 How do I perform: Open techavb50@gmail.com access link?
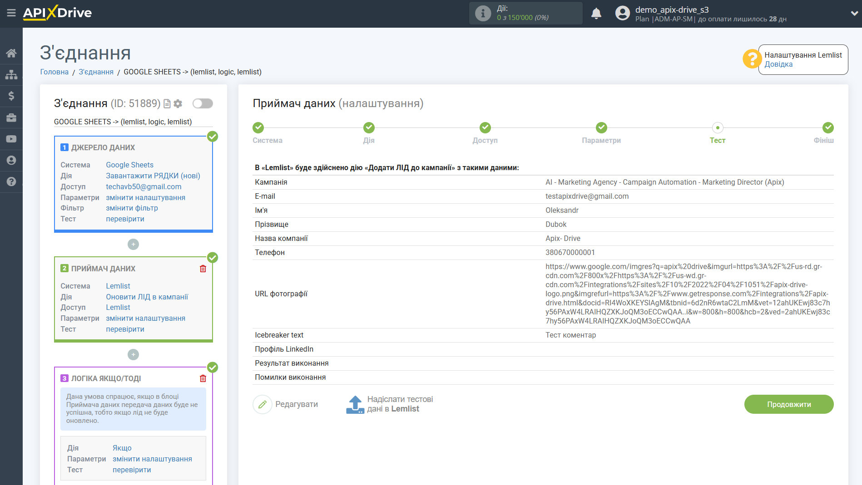tap(144, 187)
